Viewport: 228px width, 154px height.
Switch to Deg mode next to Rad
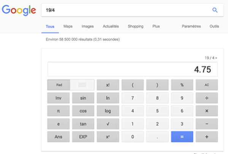(x=82, y=85)
